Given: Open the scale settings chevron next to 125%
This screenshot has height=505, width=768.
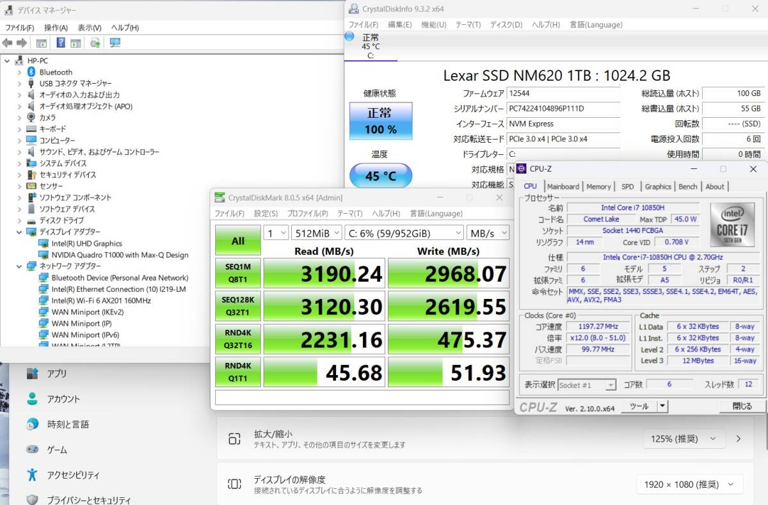Looking at the screenshot, I should tap(739, 438).
